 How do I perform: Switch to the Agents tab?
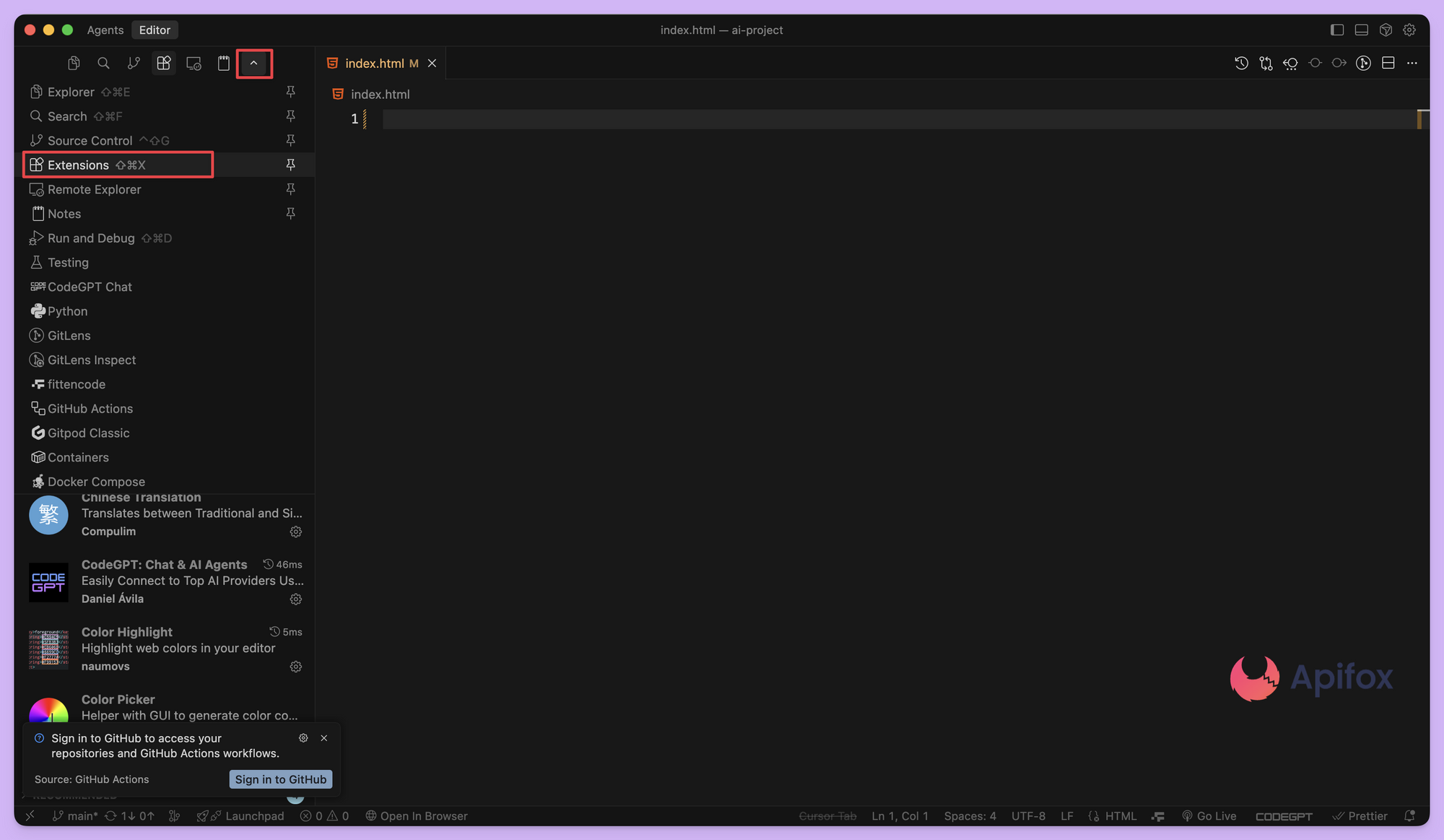click(105, 30)
